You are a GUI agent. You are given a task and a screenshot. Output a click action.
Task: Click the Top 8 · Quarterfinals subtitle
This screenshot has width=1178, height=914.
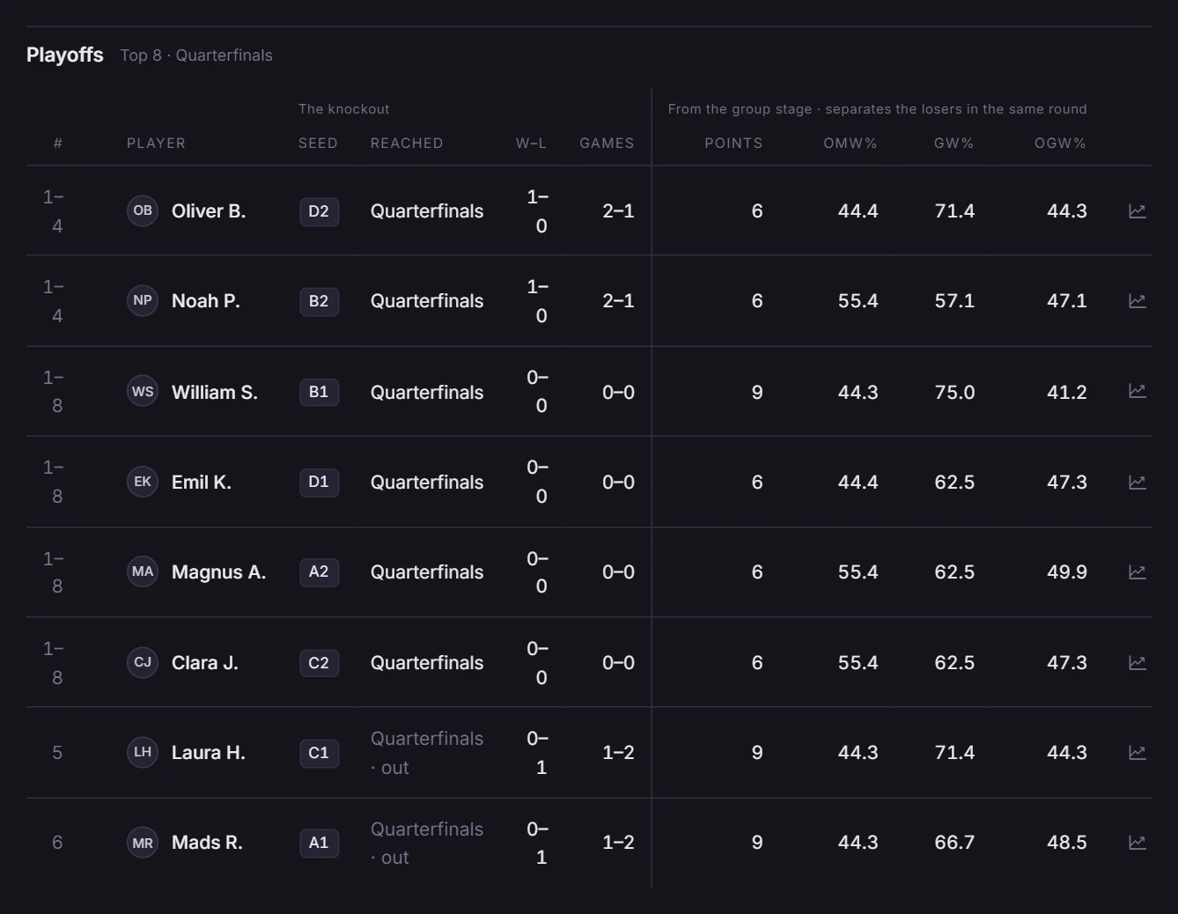click(196, 55)
